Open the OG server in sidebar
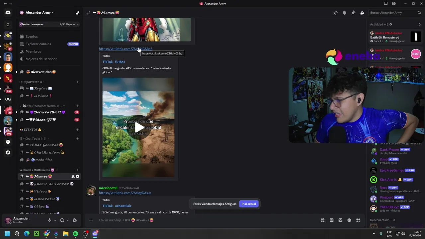Screen dimensions: 425x239 click(8, 99)
